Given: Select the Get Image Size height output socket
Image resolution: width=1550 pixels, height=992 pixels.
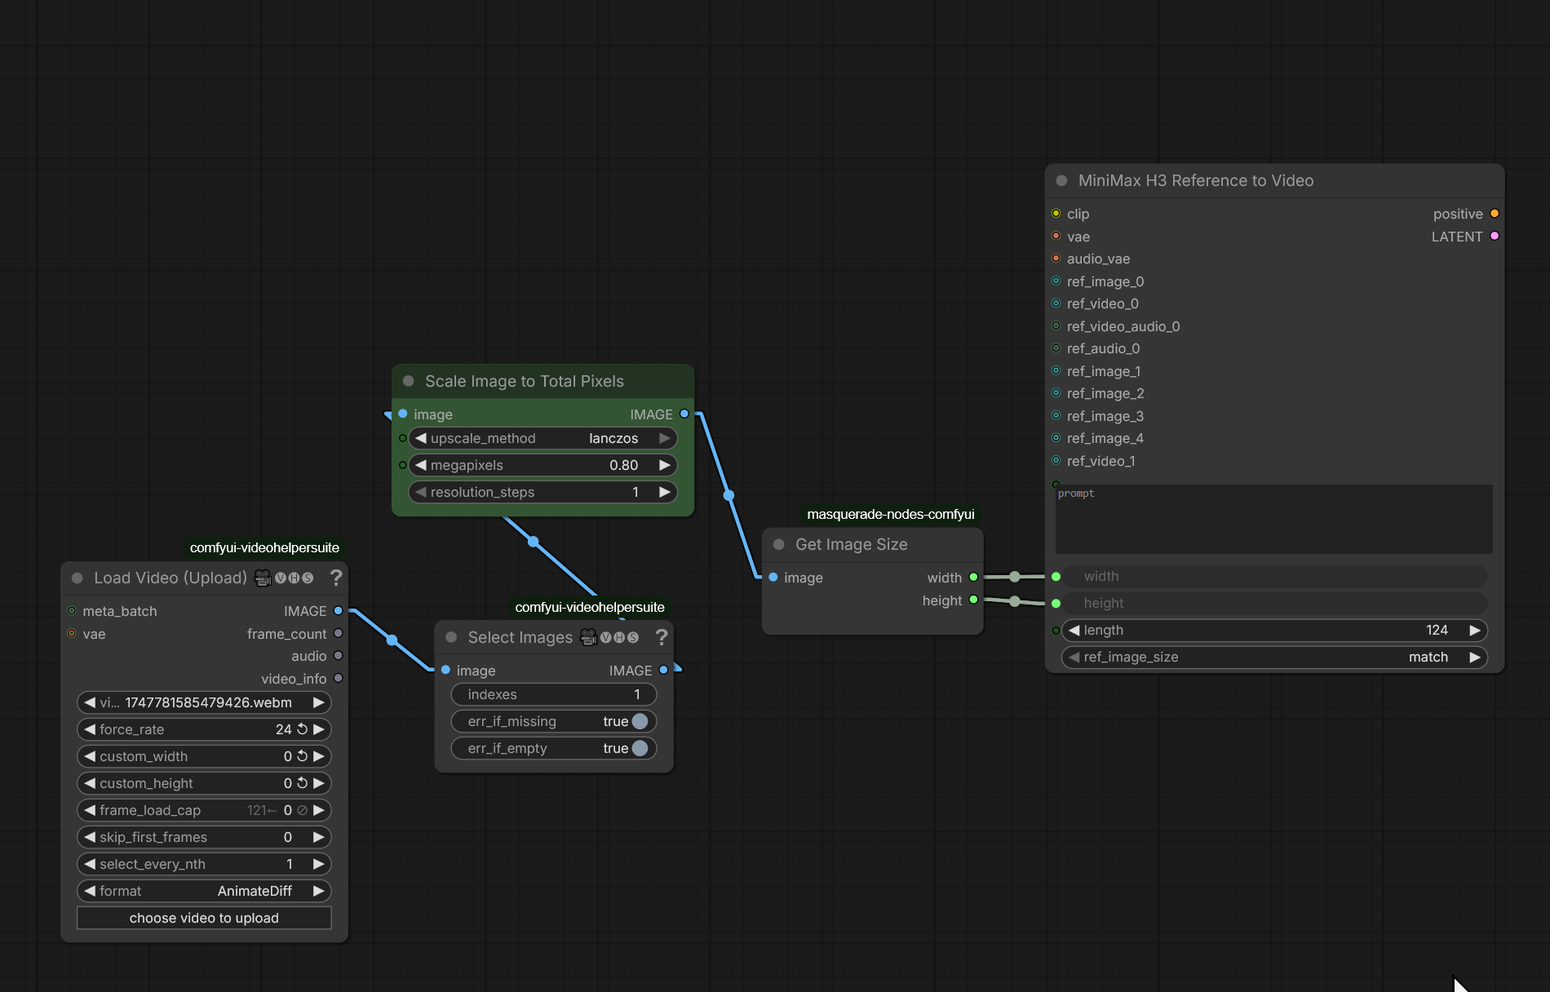Looking at the screenshot, I should pos(973,600).
